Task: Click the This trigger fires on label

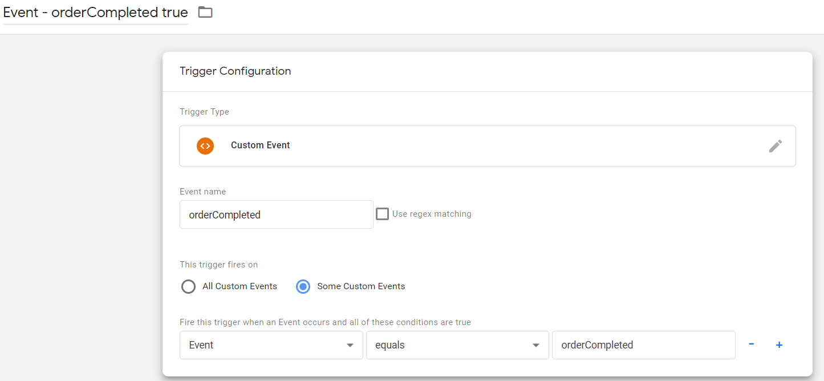Action: [x=218, y=265]
